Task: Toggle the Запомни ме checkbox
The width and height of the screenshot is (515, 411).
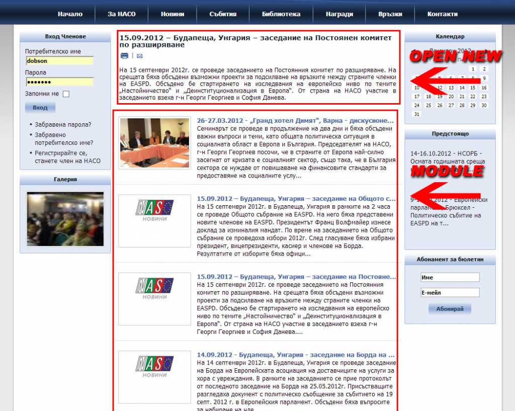Action: click(66, 94)
